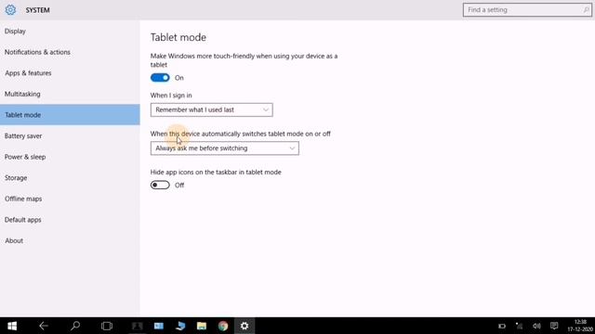The height and width of the screenshot is (334, 595).
Task: Open the blue window app on taskbar
Action: [x=159, y=326]
